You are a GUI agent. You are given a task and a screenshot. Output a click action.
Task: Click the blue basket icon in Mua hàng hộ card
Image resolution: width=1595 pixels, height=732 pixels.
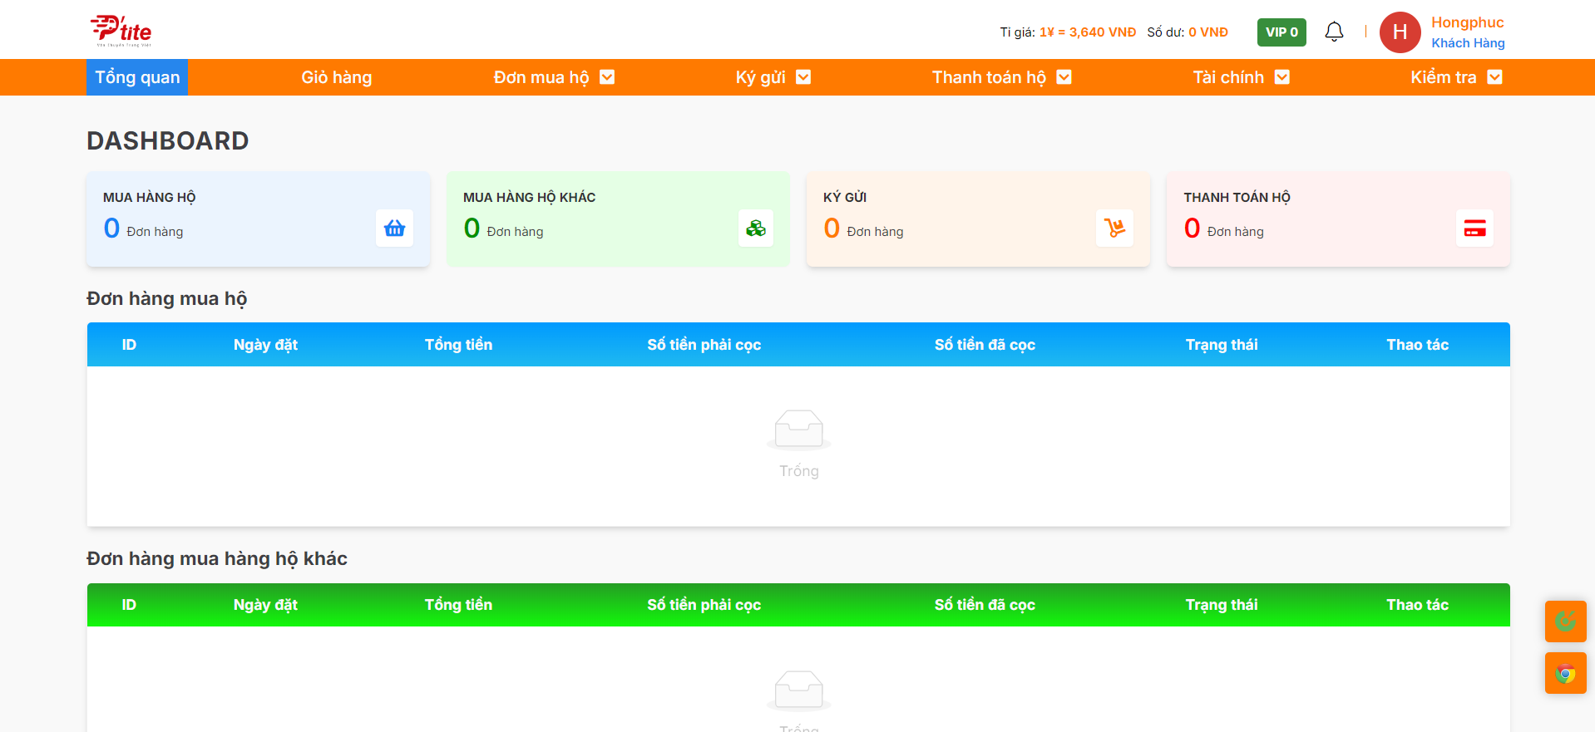click(x=394, y=228)
